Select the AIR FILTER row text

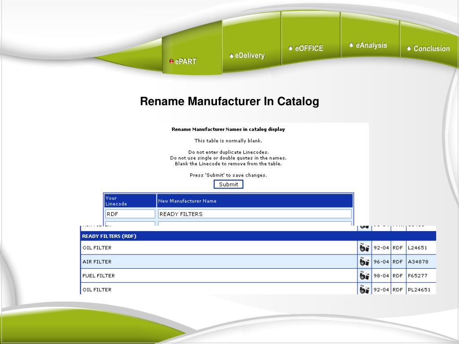click(x=97, y=262)
